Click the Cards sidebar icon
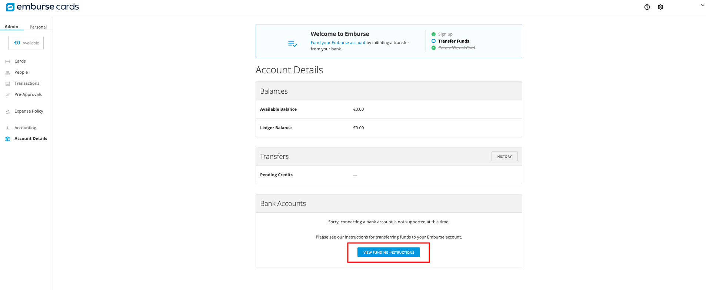Screen dimensions: 706x290 tap(7, 61)
